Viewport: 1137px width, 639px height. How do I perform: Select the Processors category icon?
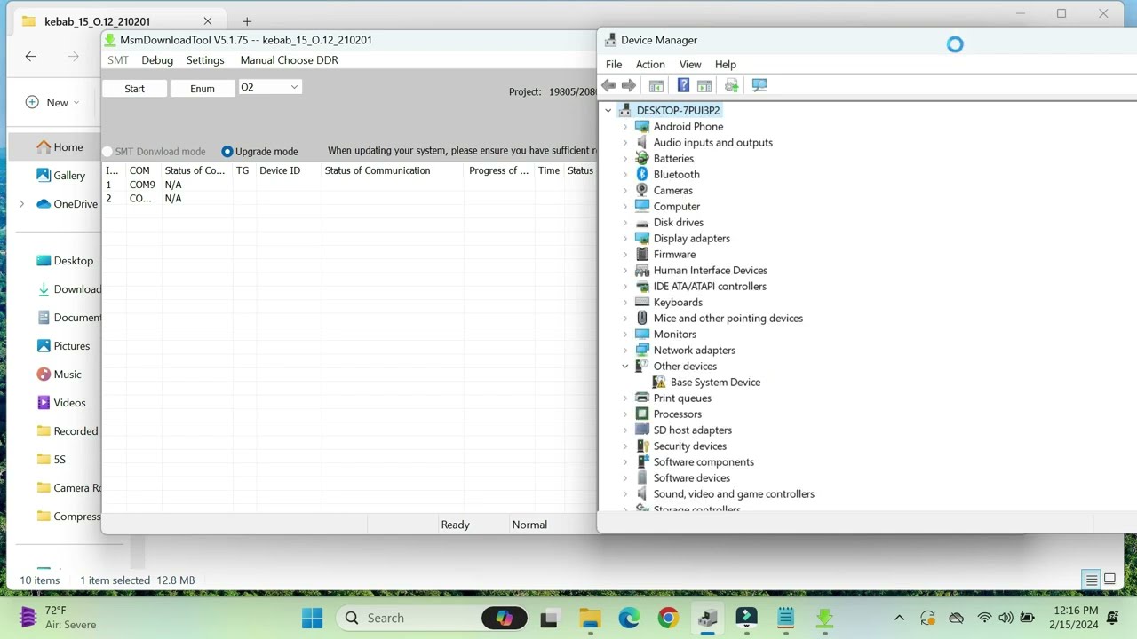(x=642, y=414)
